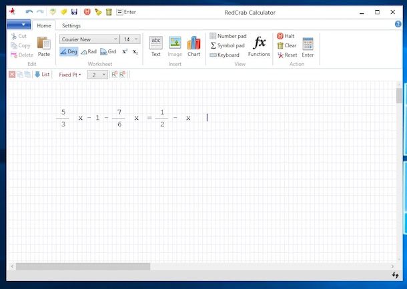Click the Save floppy disk icon
The width and height of the screenshot is (407, 289).
tap(74, 12)
